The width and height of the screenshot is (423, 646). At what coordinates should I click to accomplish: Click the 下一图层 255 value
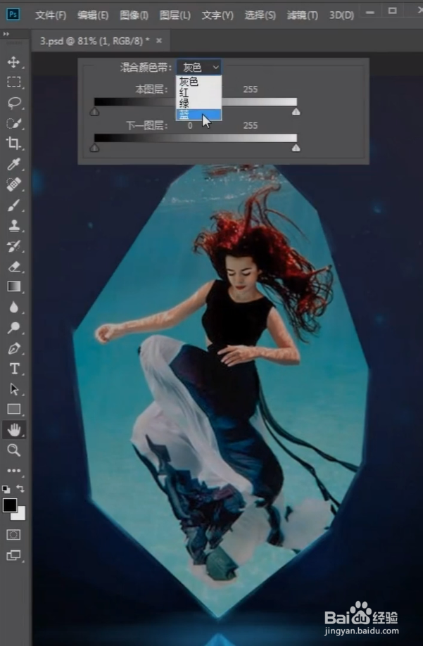[x=251, y=126]
